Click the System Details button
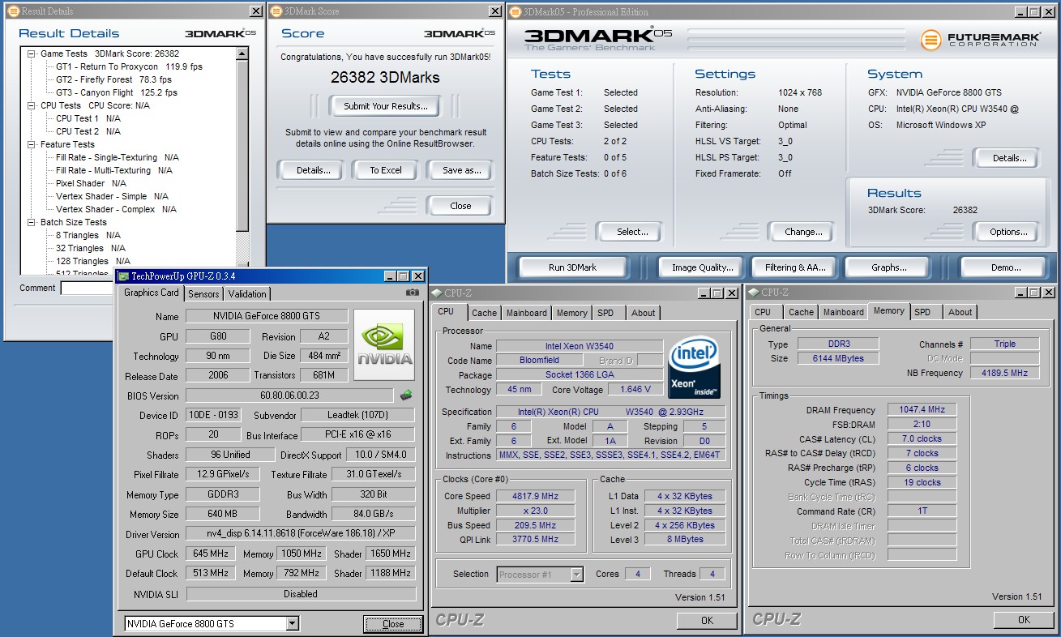The width and height of the screenshot is (1061, 637). (1008, 158)
